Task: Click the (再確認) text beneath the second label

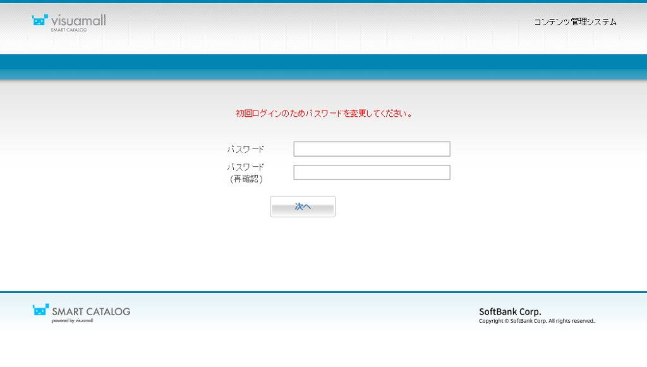Action: coord(246,179)
